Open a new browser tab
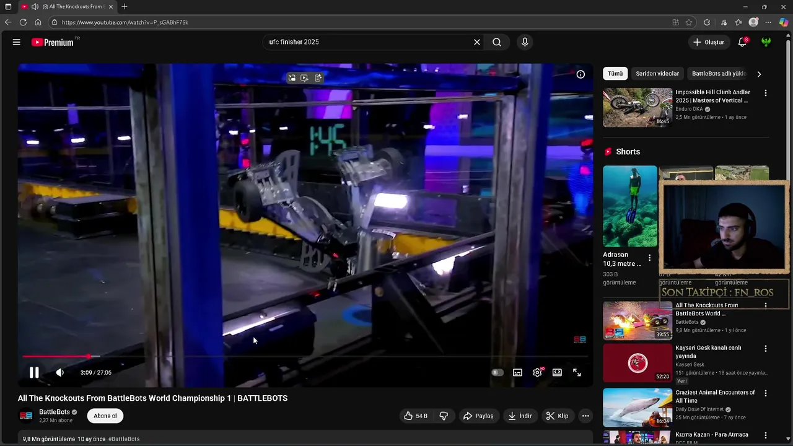 [125, 7]
